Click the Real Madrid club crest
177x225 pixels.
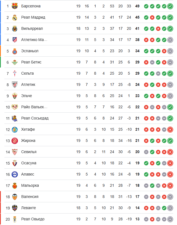(15, 17)
